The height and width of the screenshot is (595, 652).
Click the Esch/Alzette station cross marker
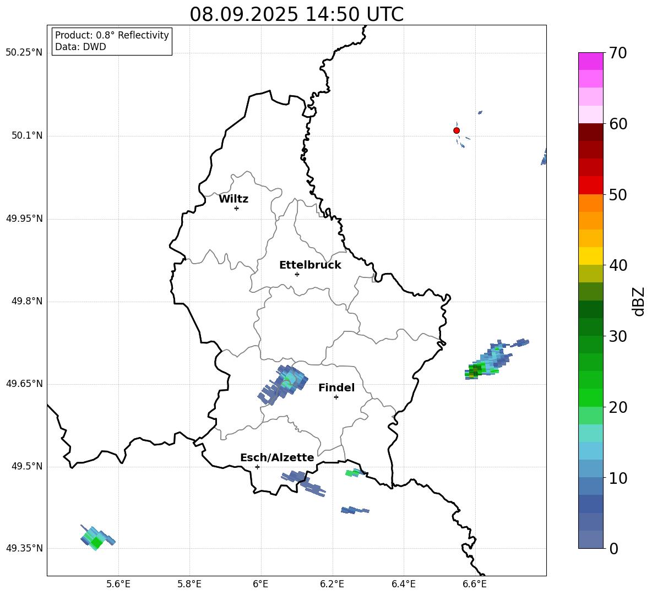(257, 467)
